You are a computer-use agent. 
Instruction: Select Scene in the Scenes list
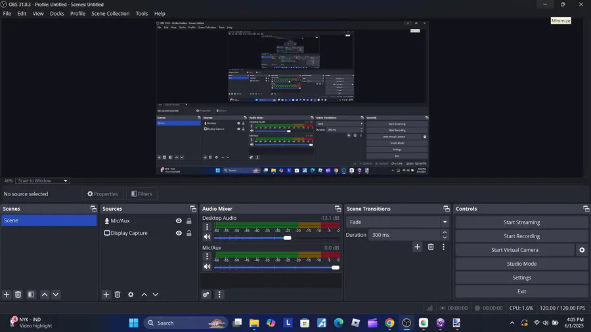click(49, 220)
